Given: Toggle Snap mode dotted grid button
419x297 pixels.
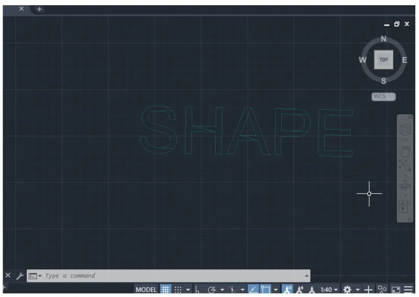Looking at the screenshot, I should pyautogui.click(x=178, y=289).
